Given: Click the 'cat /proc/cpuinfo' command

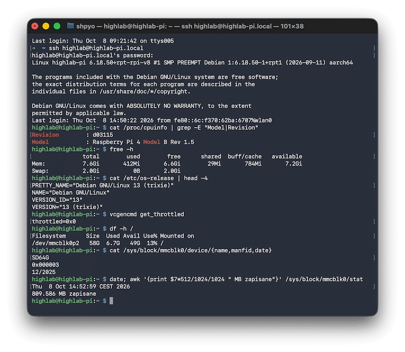Looking at the screenshot, I should click(x=184, y=128).
